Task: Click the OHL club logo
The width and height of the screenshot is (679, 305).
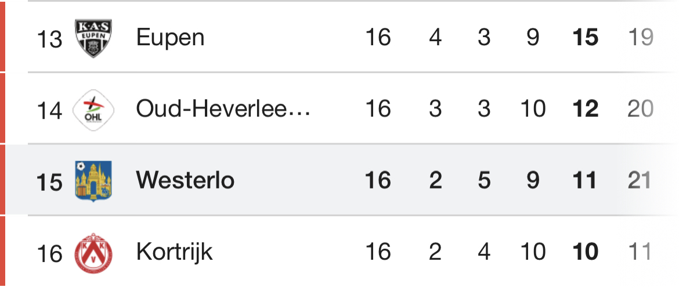Action: tap(93, 110)
